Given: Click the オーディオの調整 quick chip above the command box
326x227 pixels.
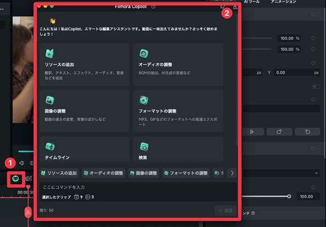Looking at the screenshot, I should pos(103,173).
